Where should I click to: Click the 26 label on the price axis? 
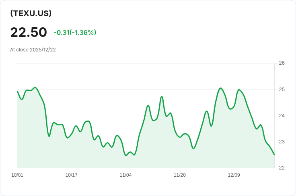tap(282, 63)
